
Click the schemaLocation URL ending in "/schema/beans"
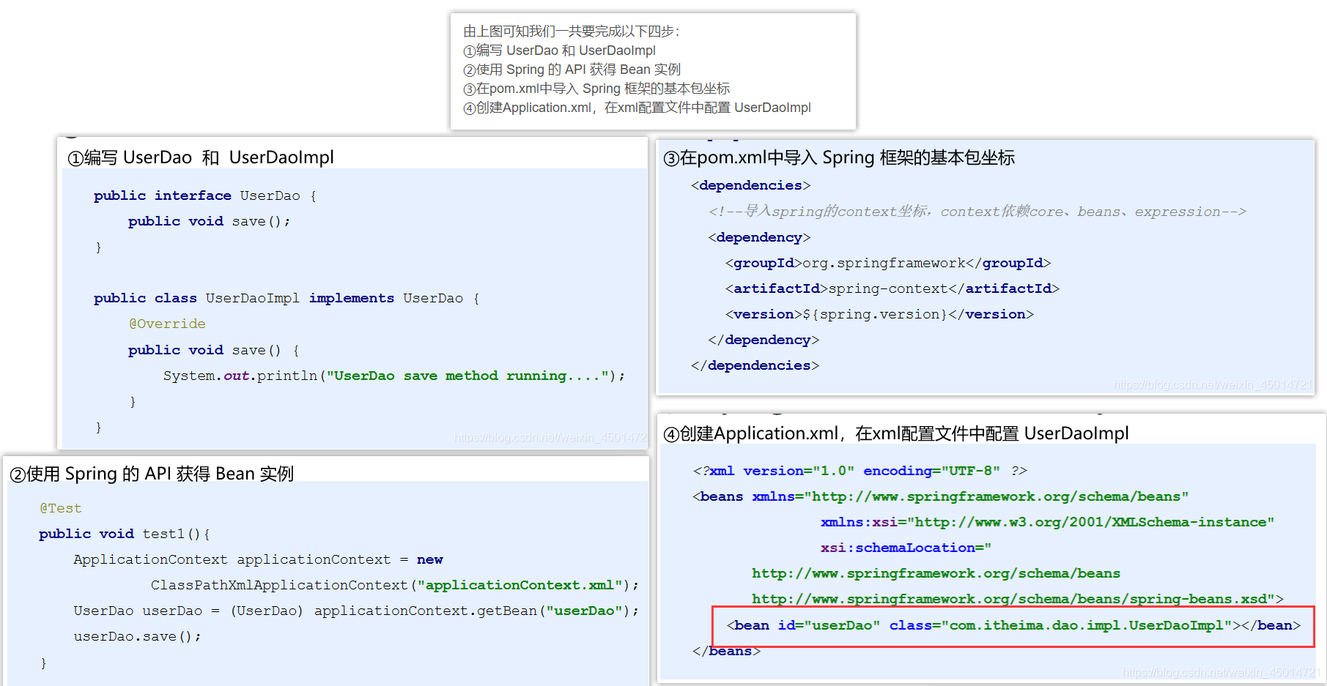[x=936, y=573]
